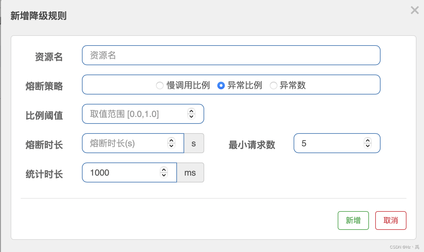Click the 统计时长 label

(x=44, y=174)
